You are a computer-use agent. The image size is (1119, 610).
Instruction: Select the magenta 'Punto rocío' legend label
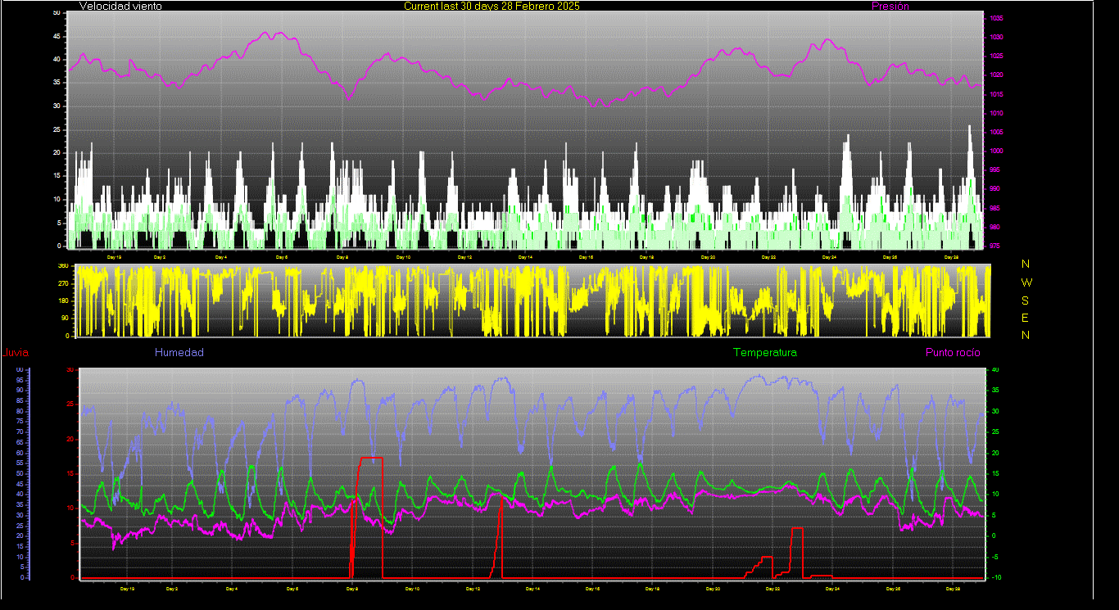point(953,353)
